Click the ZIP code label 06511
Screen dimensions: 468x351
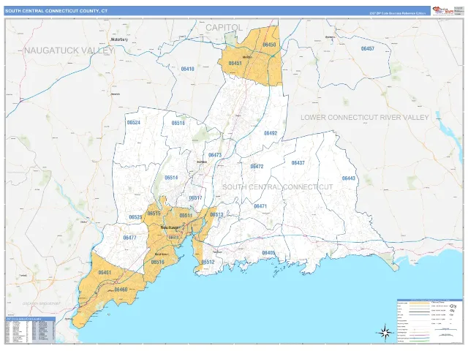tap(186, 216)
